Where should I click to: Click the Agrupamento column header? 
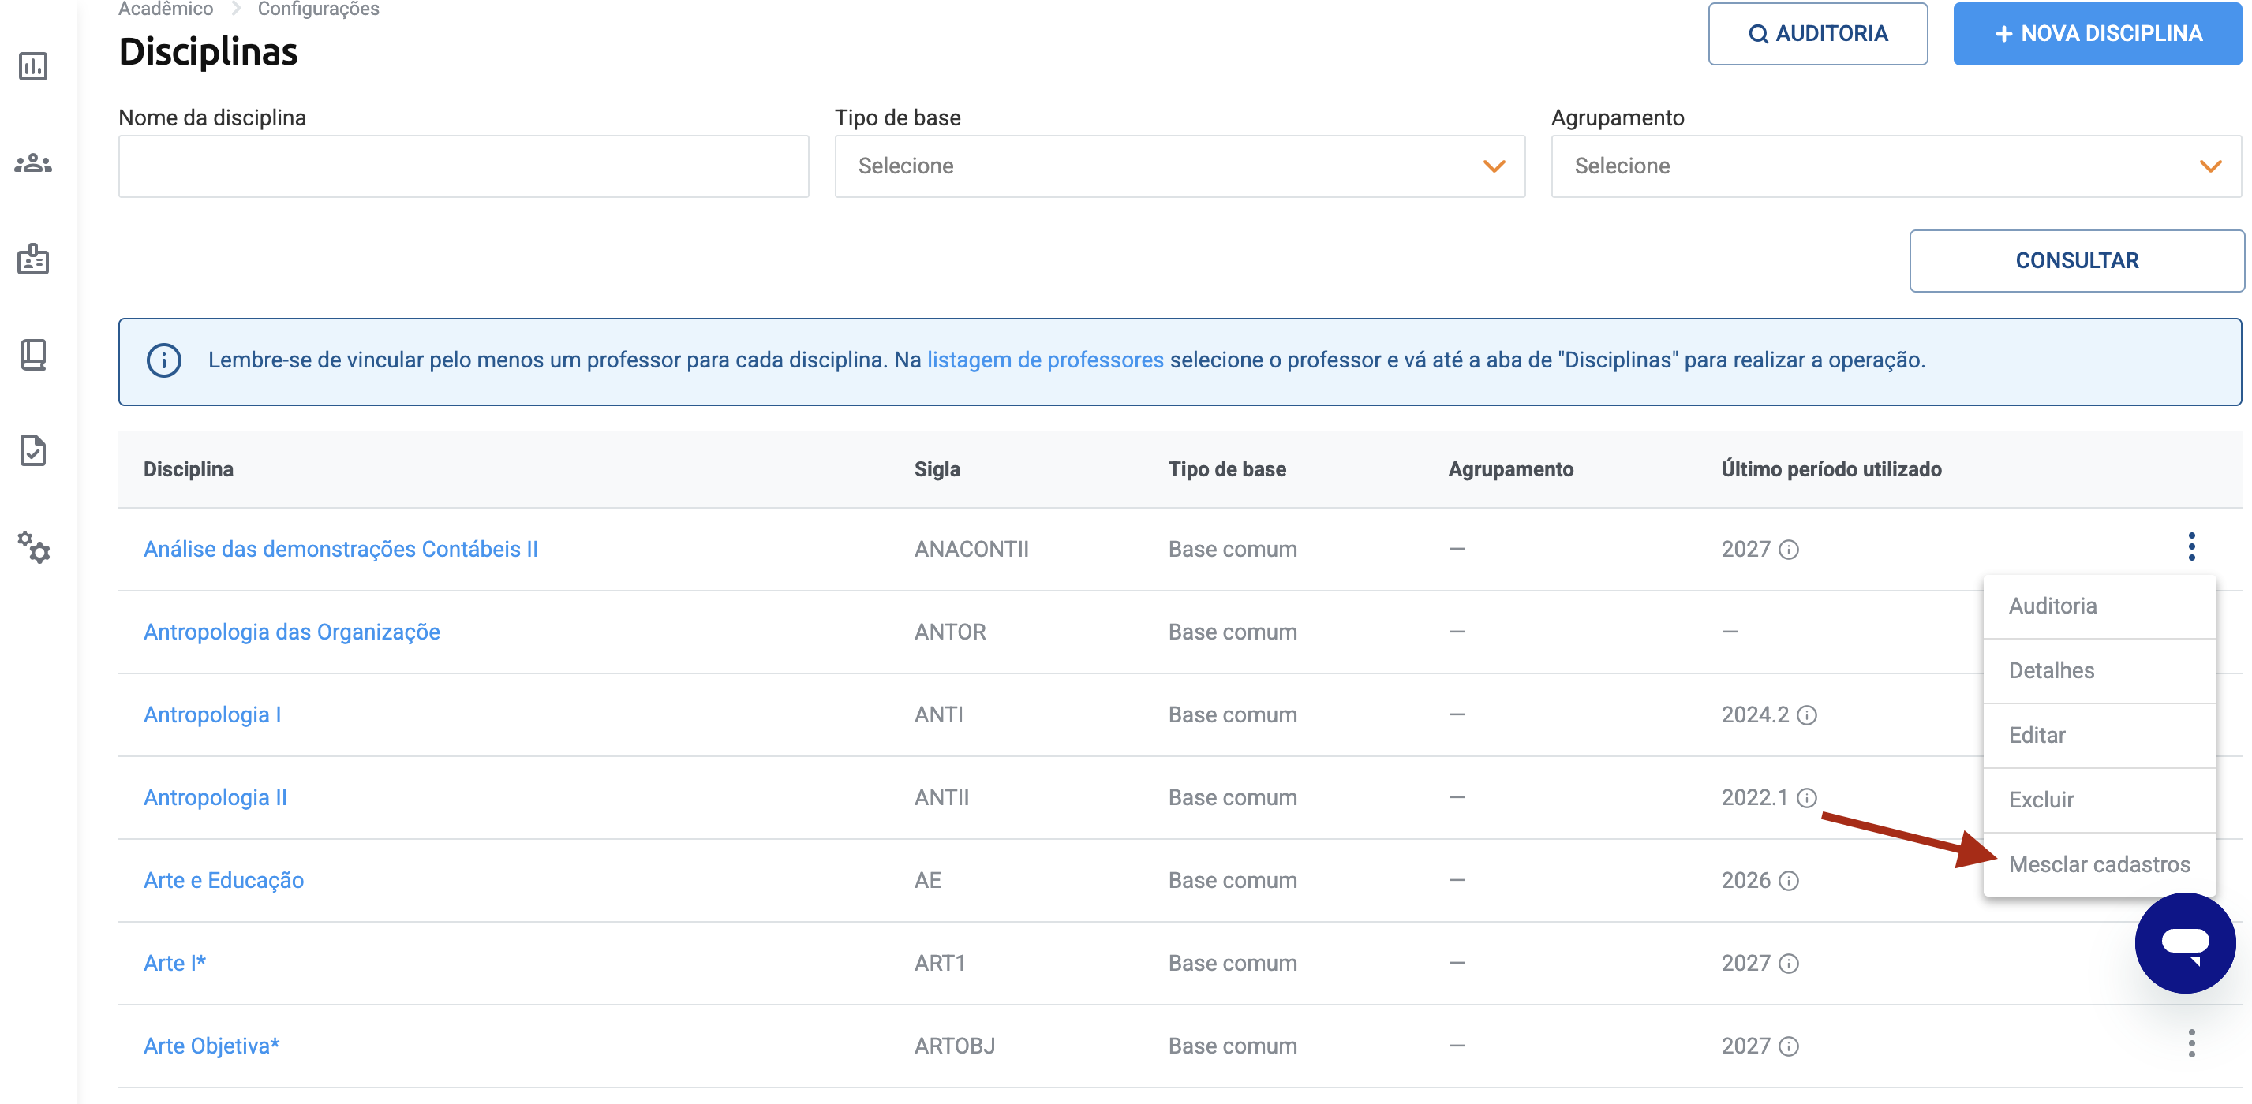(1509, 469)
